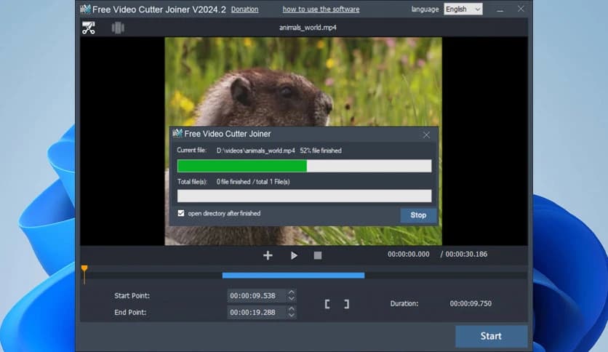Click the big Start button
Screen dimensions: 608x352
(x=491, y=336)
